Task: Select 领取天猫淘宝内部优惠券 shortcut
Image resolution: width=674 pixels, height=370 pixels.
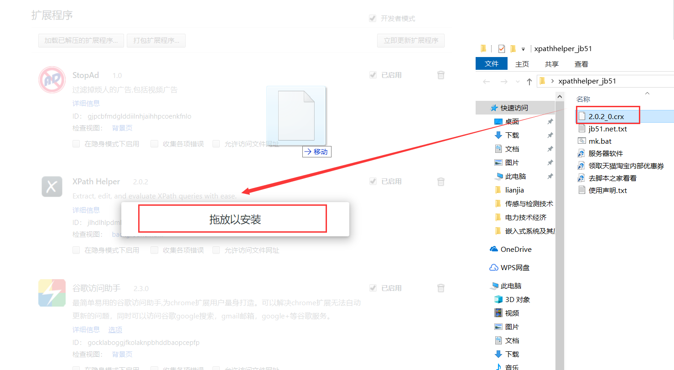Action: pos(621,166)
